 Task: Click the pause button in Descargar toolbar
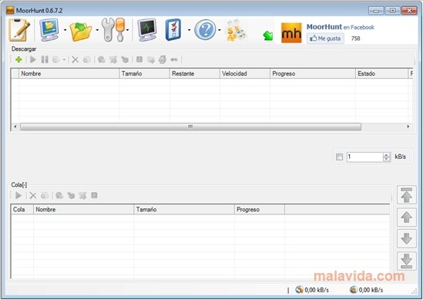pyautogui.click(x=45, y=59)
